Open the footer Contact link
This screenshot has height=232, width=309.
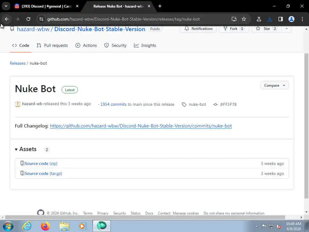(164, 213)
